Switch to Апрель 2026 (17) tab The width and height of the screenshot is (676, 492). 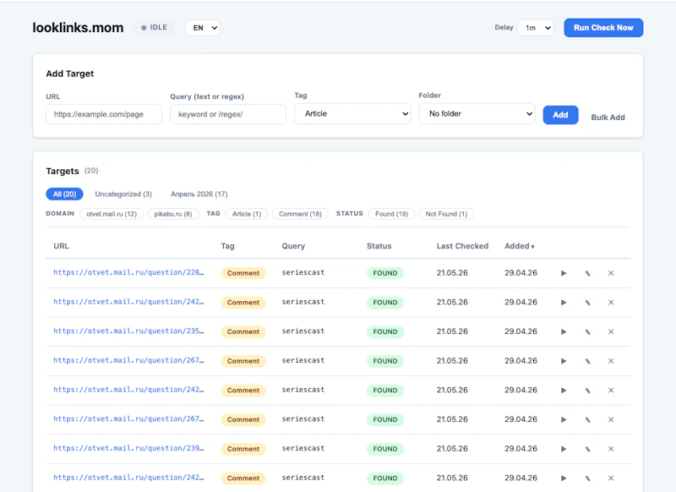(199, 194)
